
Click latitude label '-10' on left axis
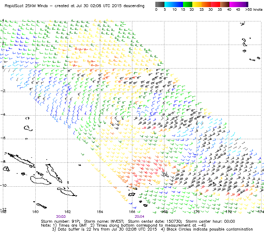point(3,185)
